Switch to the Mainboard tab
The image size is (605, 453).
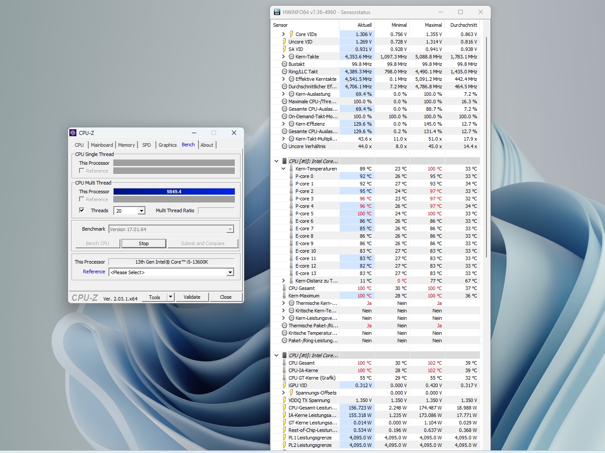click(x=102, y=145)
